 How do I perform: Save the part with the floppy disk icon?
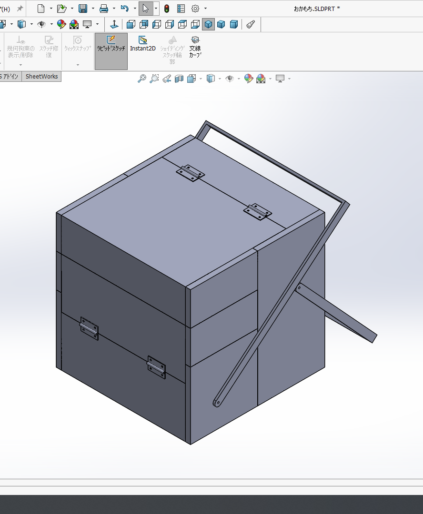(x=83, y=9)
